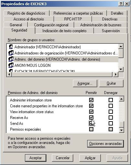Click the permissions list scrollbar thumb
131x165 pixels.
click(x=121, y=124)
